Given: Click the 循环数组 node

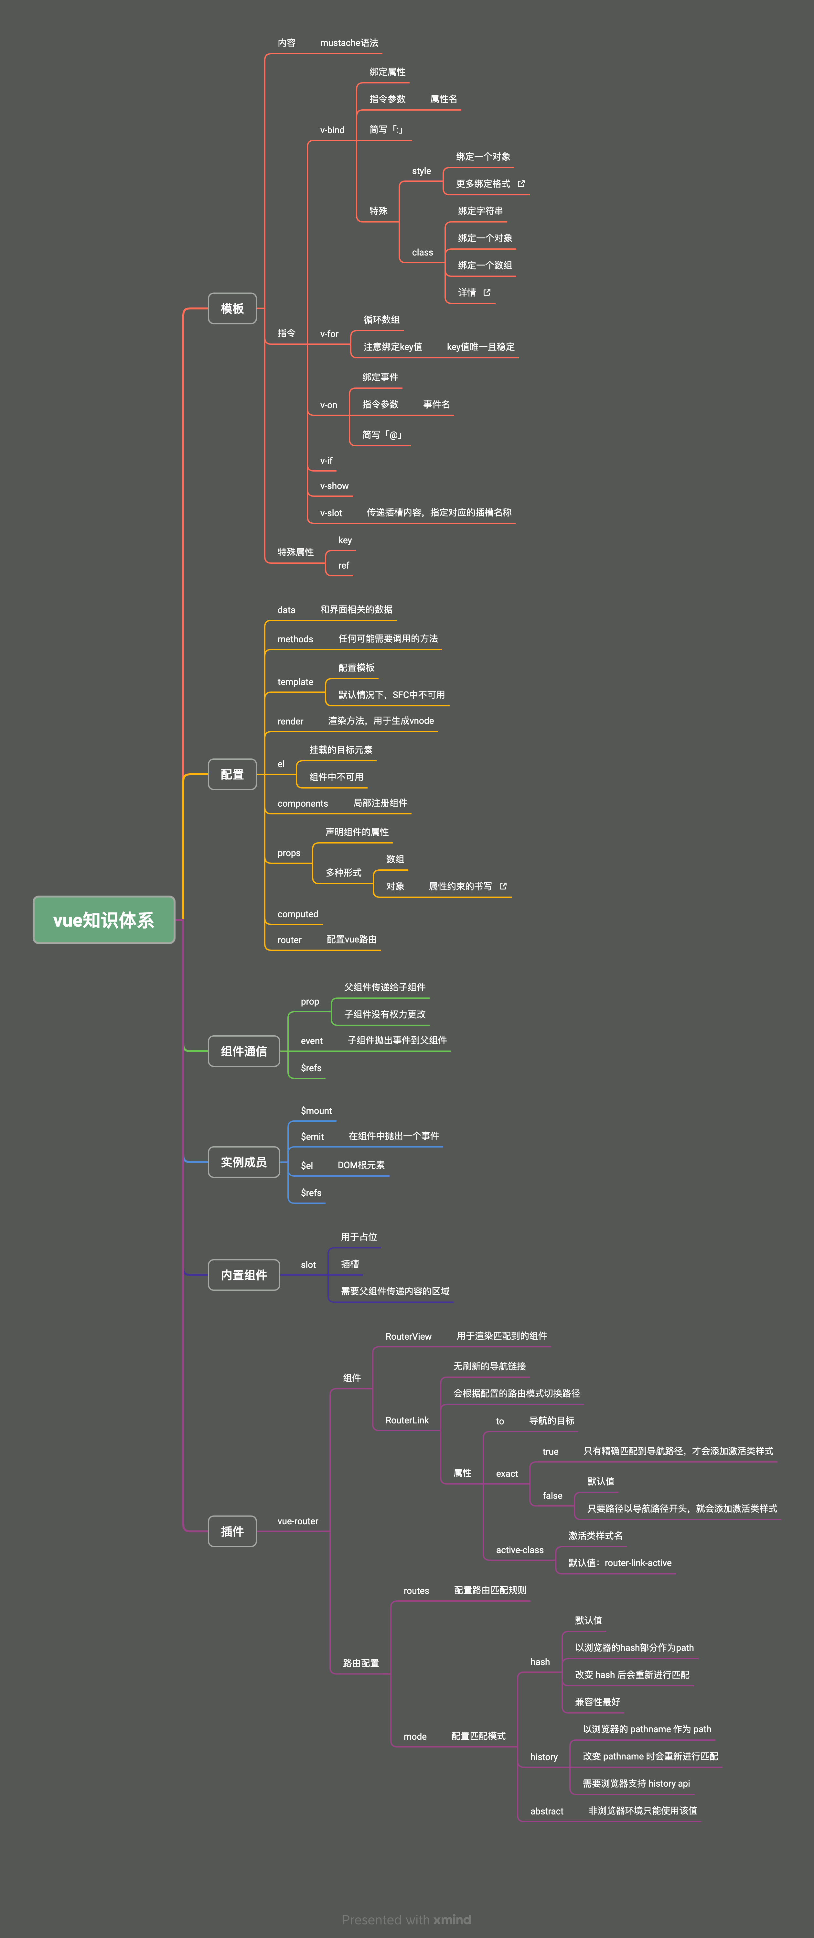Looking at the screenshot, I should pos(382,320).
